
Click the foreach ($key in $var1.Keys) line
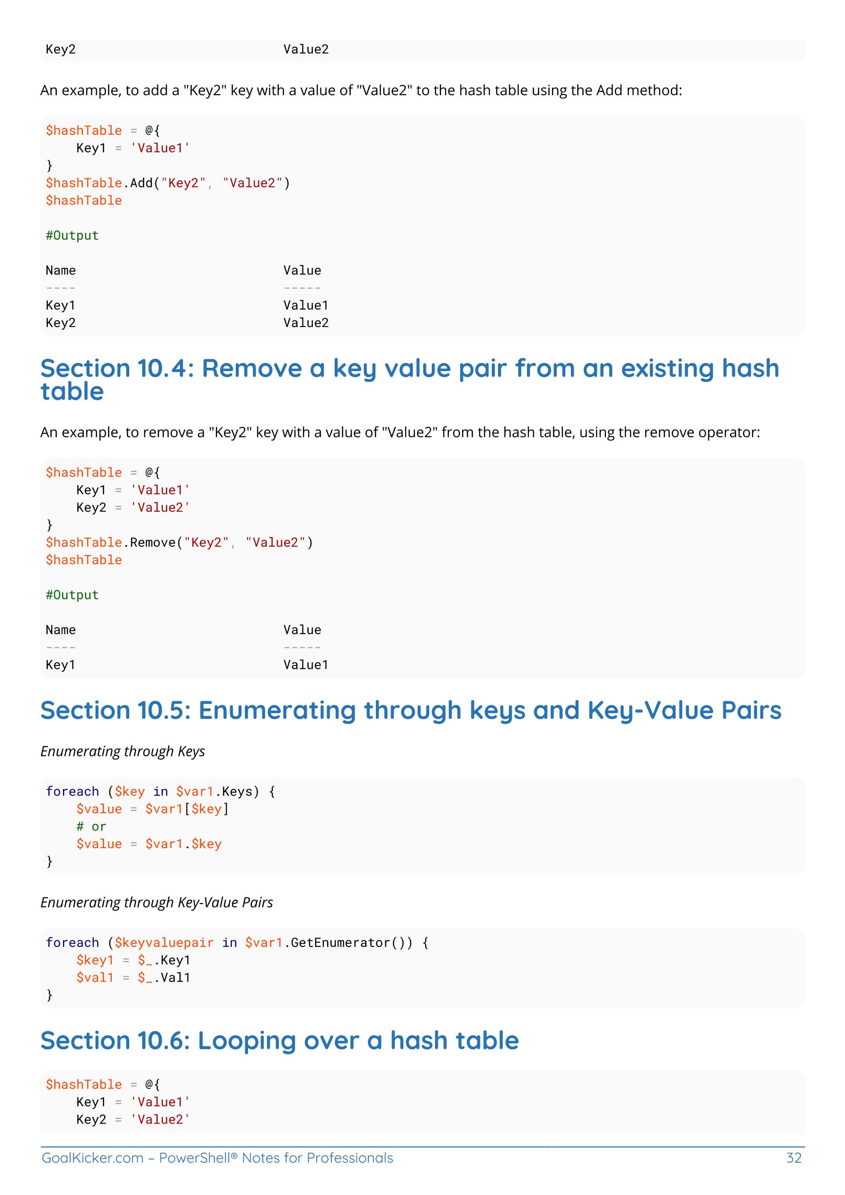tap(160, 792)
